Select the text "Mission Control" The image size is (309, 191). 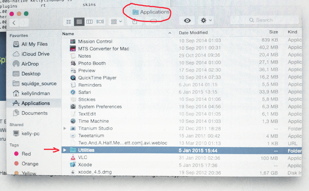(x=95, y=41)
